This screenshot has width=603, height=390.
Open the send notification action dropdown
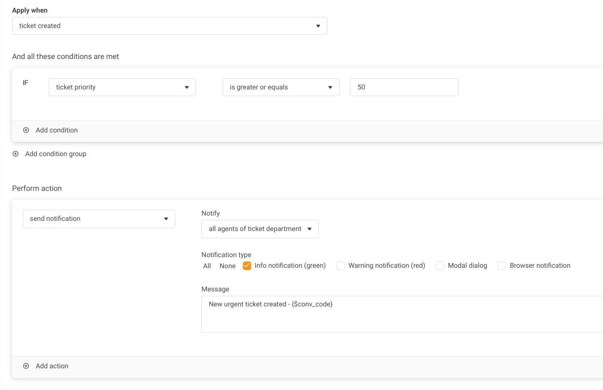98,219
